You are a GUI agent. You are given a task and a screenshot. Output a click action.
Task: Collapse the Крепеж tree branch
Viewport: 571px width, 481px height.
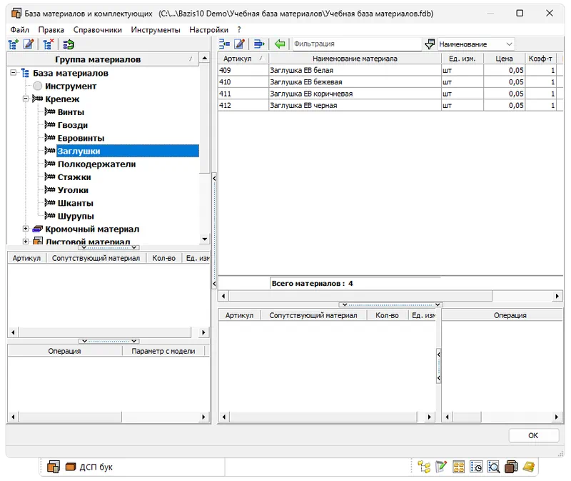click(x=26, y=99)
